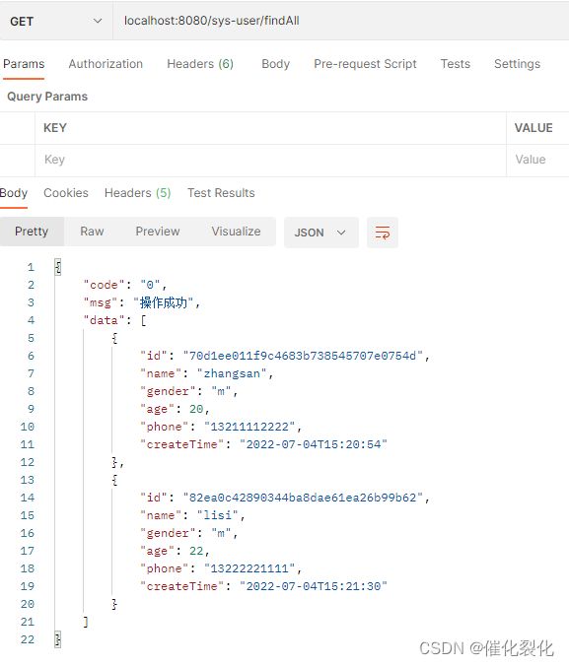
Task: Select the Params tab
Action: click(24, 64)
